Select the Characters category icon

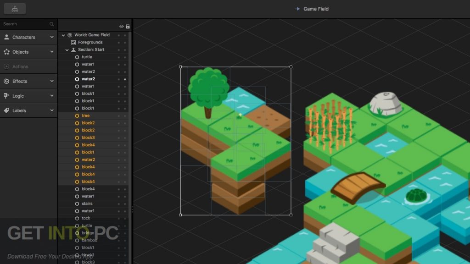click(x=6, y=37)
